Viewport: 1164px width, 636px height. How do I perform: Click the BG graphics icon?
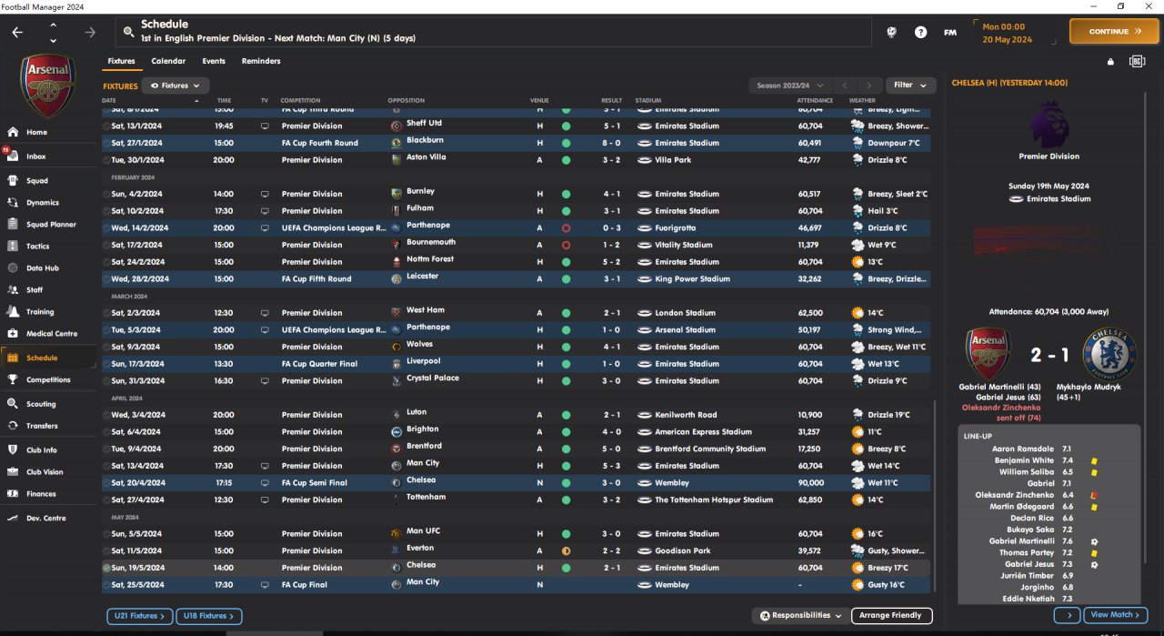tap(1137, 62)
